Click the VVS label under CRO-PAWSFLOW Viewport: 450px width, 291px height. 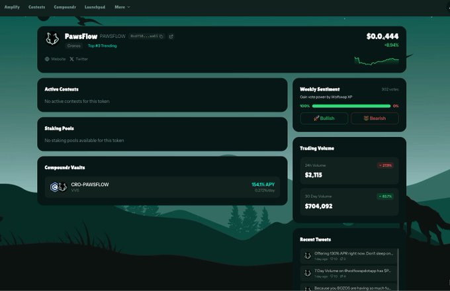click(75, 190)
